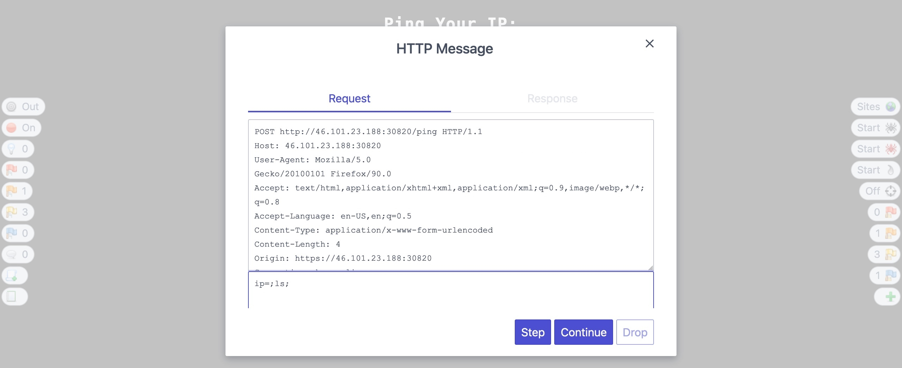The height and width of the screenshot is (368, 902).
Task: Toggle attack mode Off crosshair button
Action: [880, 191]
